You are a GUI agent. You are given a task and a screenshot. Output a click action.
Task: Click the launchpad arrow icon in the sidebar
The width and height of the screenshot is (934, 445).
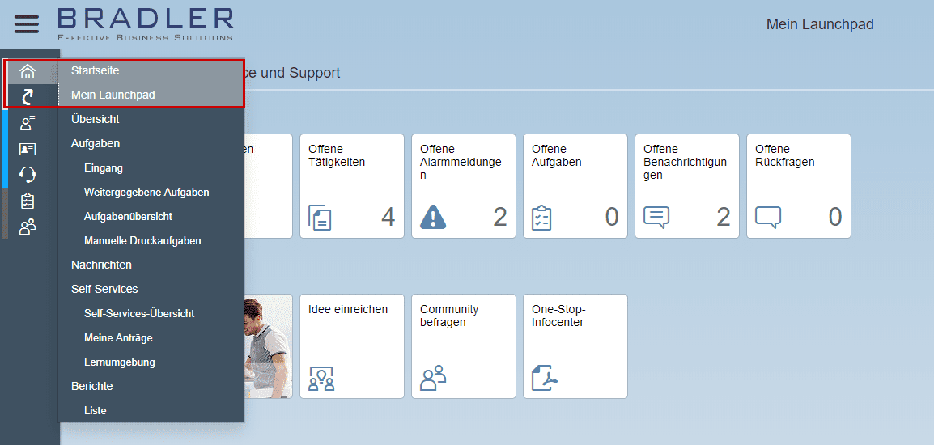(x=28, y=96)
